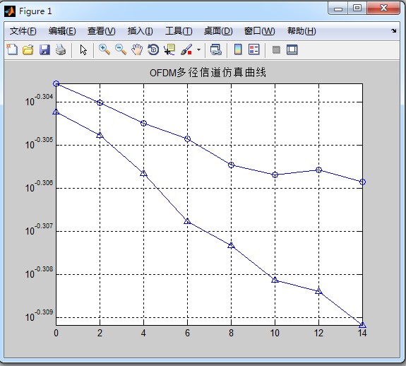The height and width of the screenshot is (366, 406).
Task: Insert a colorbar from the toolbar
Action: 238,49
